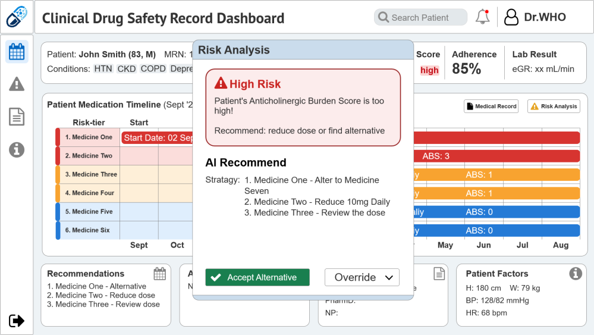Open the info sidebar icon
Viewport: 594px width, 335px height.
pos(17,150)
